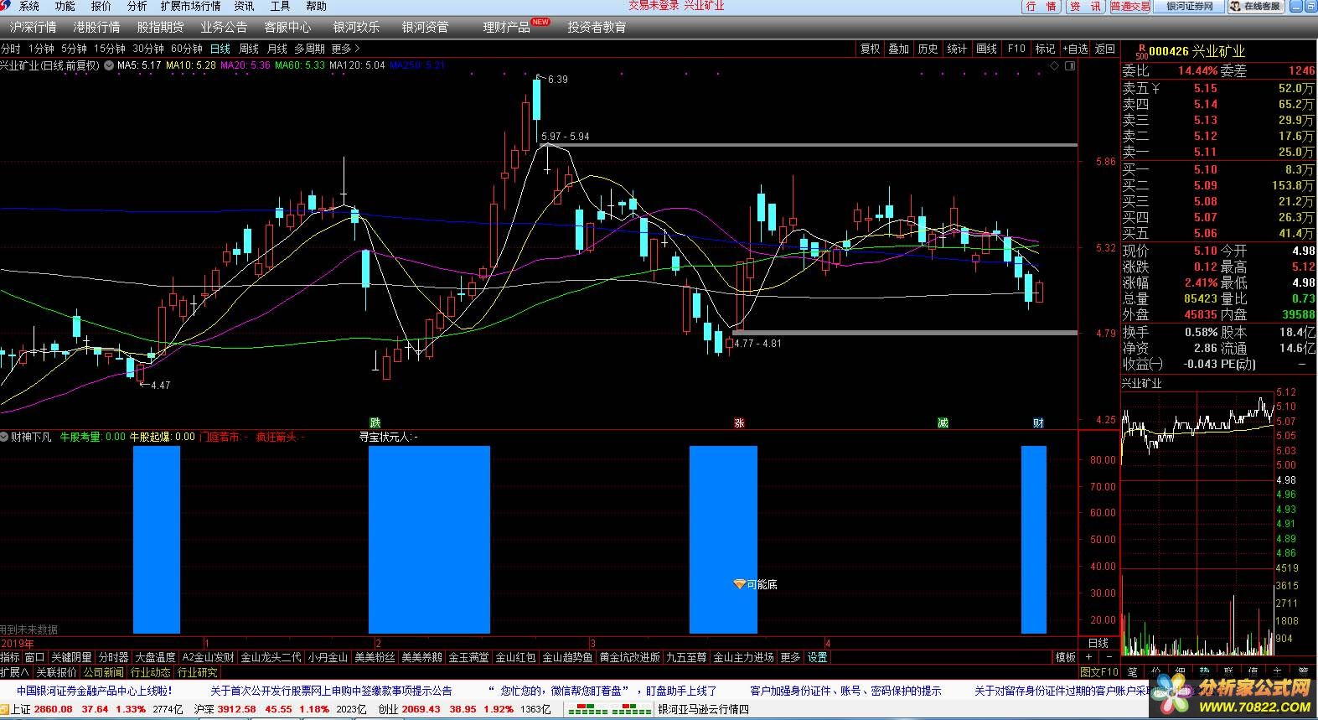Select the 美美粉丝 indicator tab
This screenshot has height=720, width=1318.
click(x=375, y=657)
